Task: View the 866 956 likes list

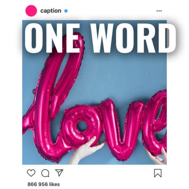Action: click(44, 184)
